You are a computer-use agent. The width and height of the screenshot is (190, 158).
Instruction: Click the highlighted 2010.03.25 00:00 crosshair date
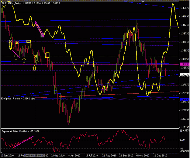[x=35, y=156]
